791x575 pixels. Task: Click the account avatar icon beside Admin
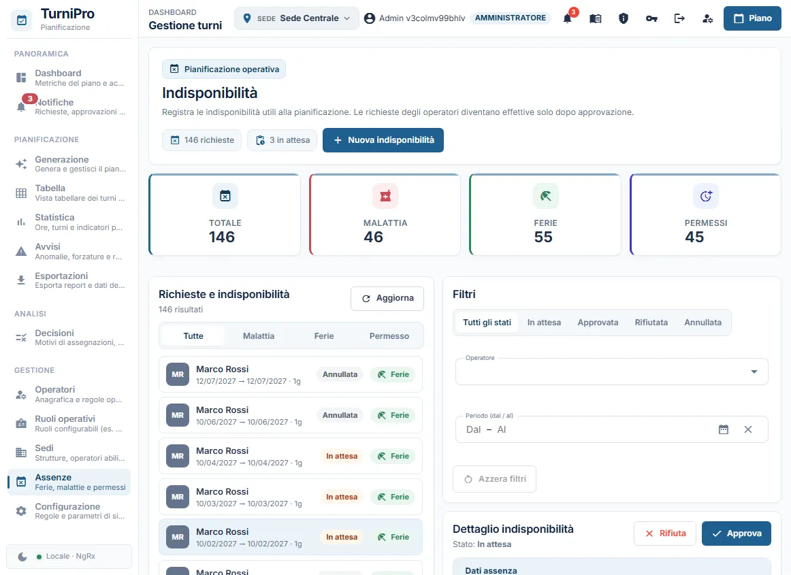pos(369,18)
